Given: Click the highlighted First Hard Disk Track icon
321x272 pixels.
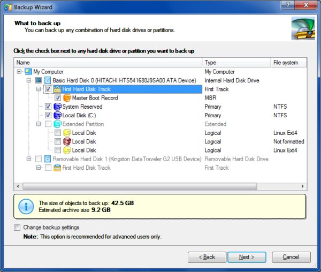Looking at the screenshot, I should [57, 89].
